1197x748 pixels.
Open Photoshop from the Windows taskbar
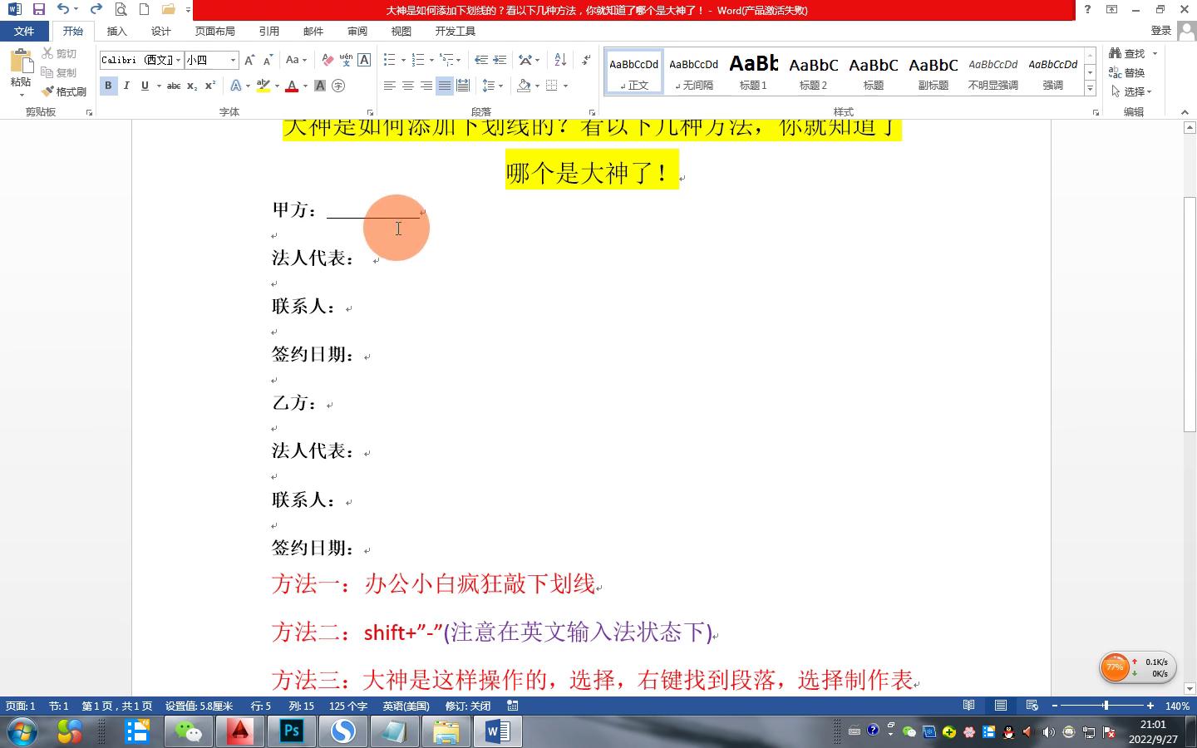tap(292, 731)
